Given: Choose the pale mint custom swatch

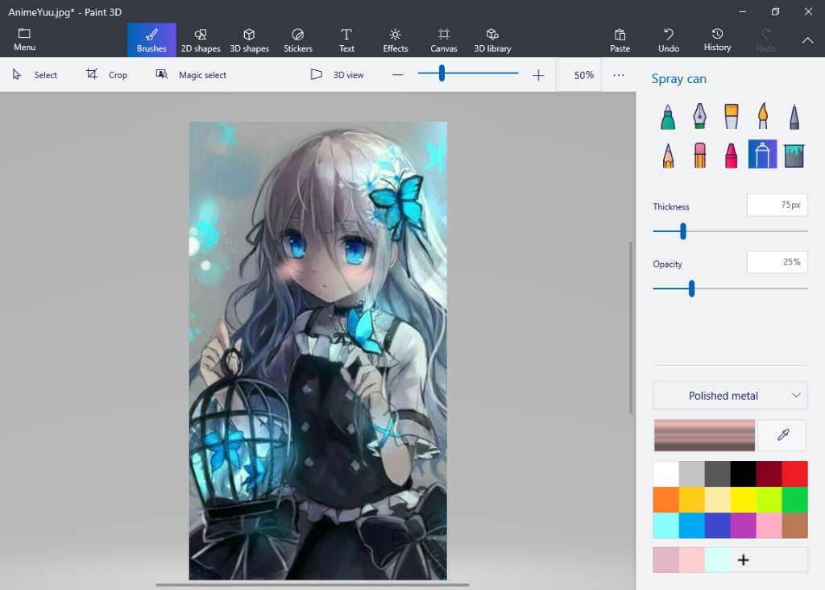Looking at the screenshot, I should tap(717, 559).
